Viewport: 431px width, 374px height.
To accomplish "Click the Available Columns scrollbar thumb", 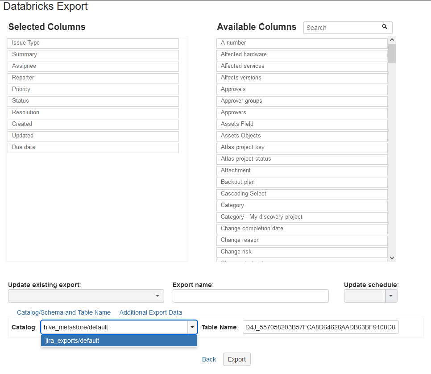I will (x=392, y=54).
